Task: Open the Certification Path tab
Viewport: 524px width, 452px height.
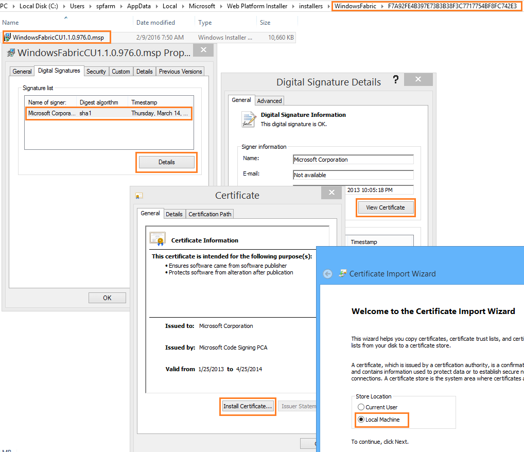Action: tap(210, 214)
